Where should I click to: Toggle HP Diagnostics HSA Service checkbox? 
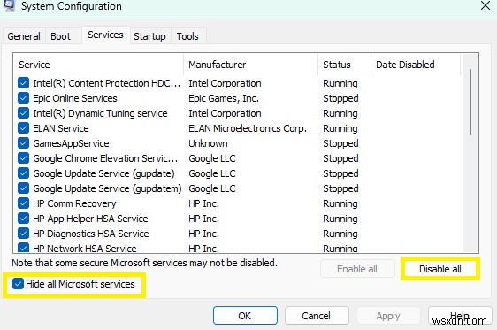point(24,234)
